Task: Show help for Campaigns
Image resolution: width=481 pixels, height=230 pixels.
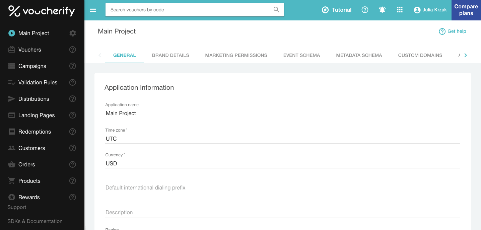Action: click(x=73, y=66)
